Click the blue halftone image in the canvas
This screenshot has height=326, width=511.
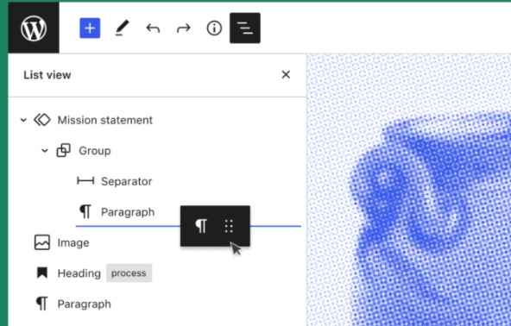point(409,191)
